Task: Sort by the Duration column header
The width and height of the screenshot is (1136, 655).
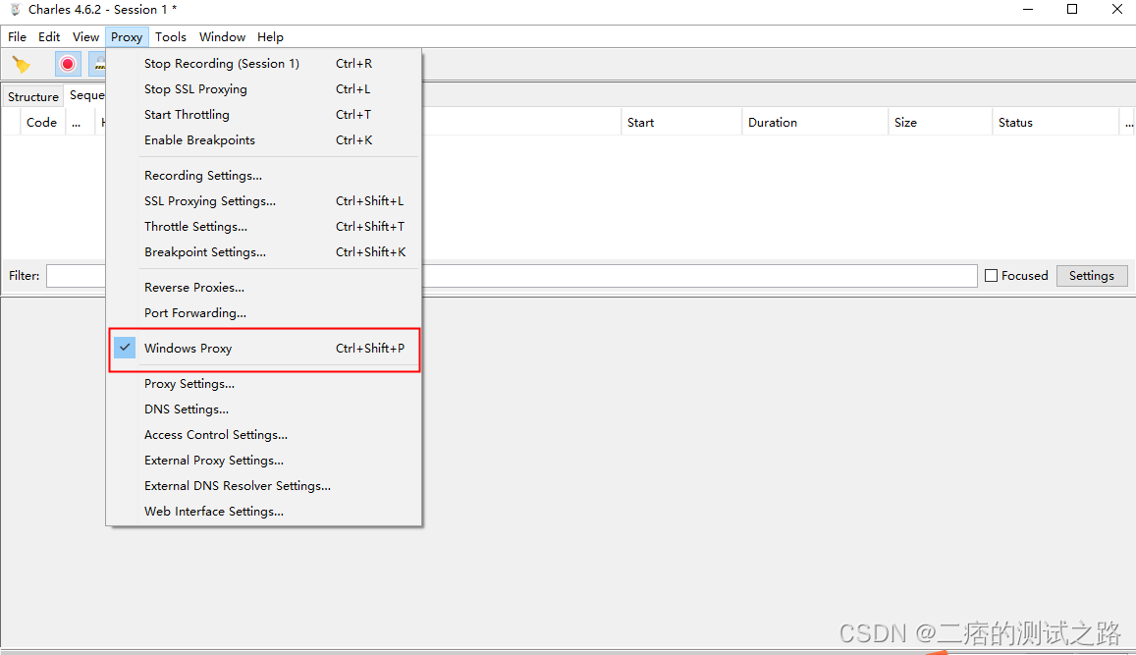Action: coord(815,123)
